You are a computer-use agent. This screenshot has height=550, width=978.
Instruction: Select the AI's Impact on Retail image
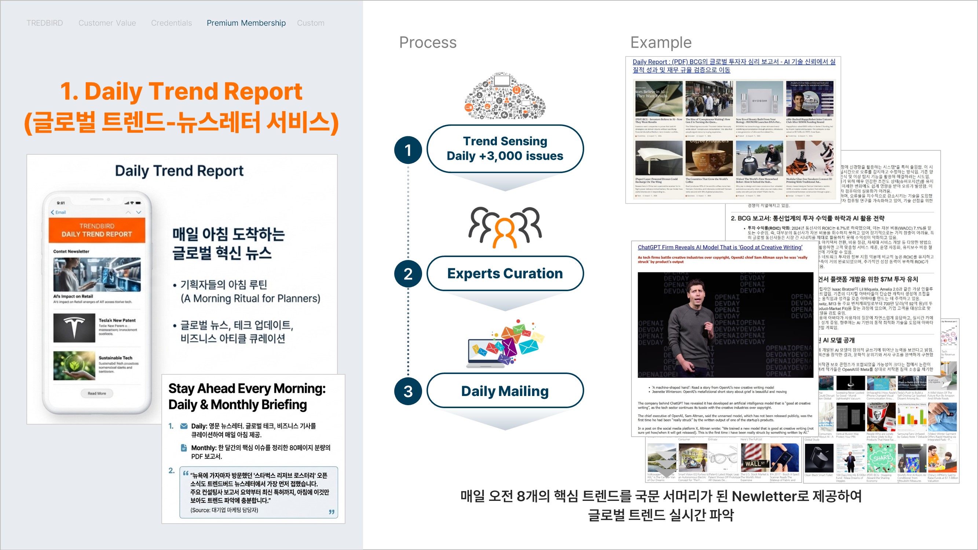click(x=97, y=274)
